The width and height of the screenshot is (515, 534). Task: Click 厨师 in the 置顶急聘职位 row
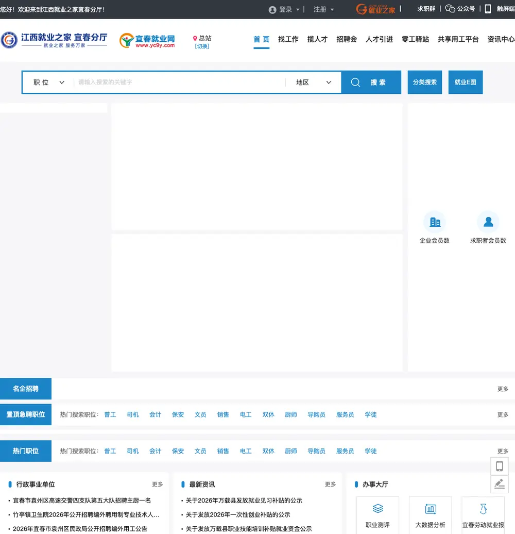pyautogui.click(x=291, y=415)
